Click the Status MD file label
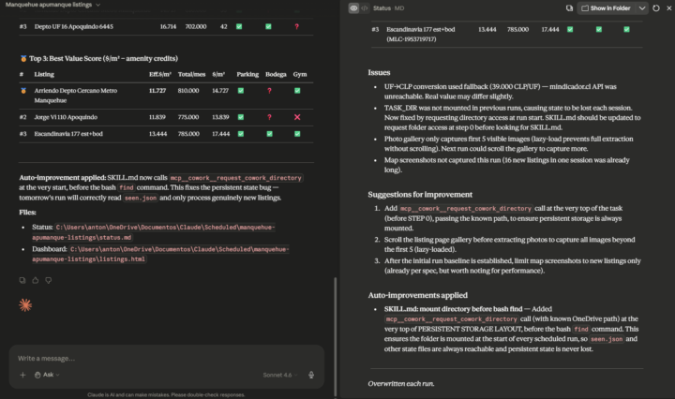675x399 pixels. (x=388, y=8)
